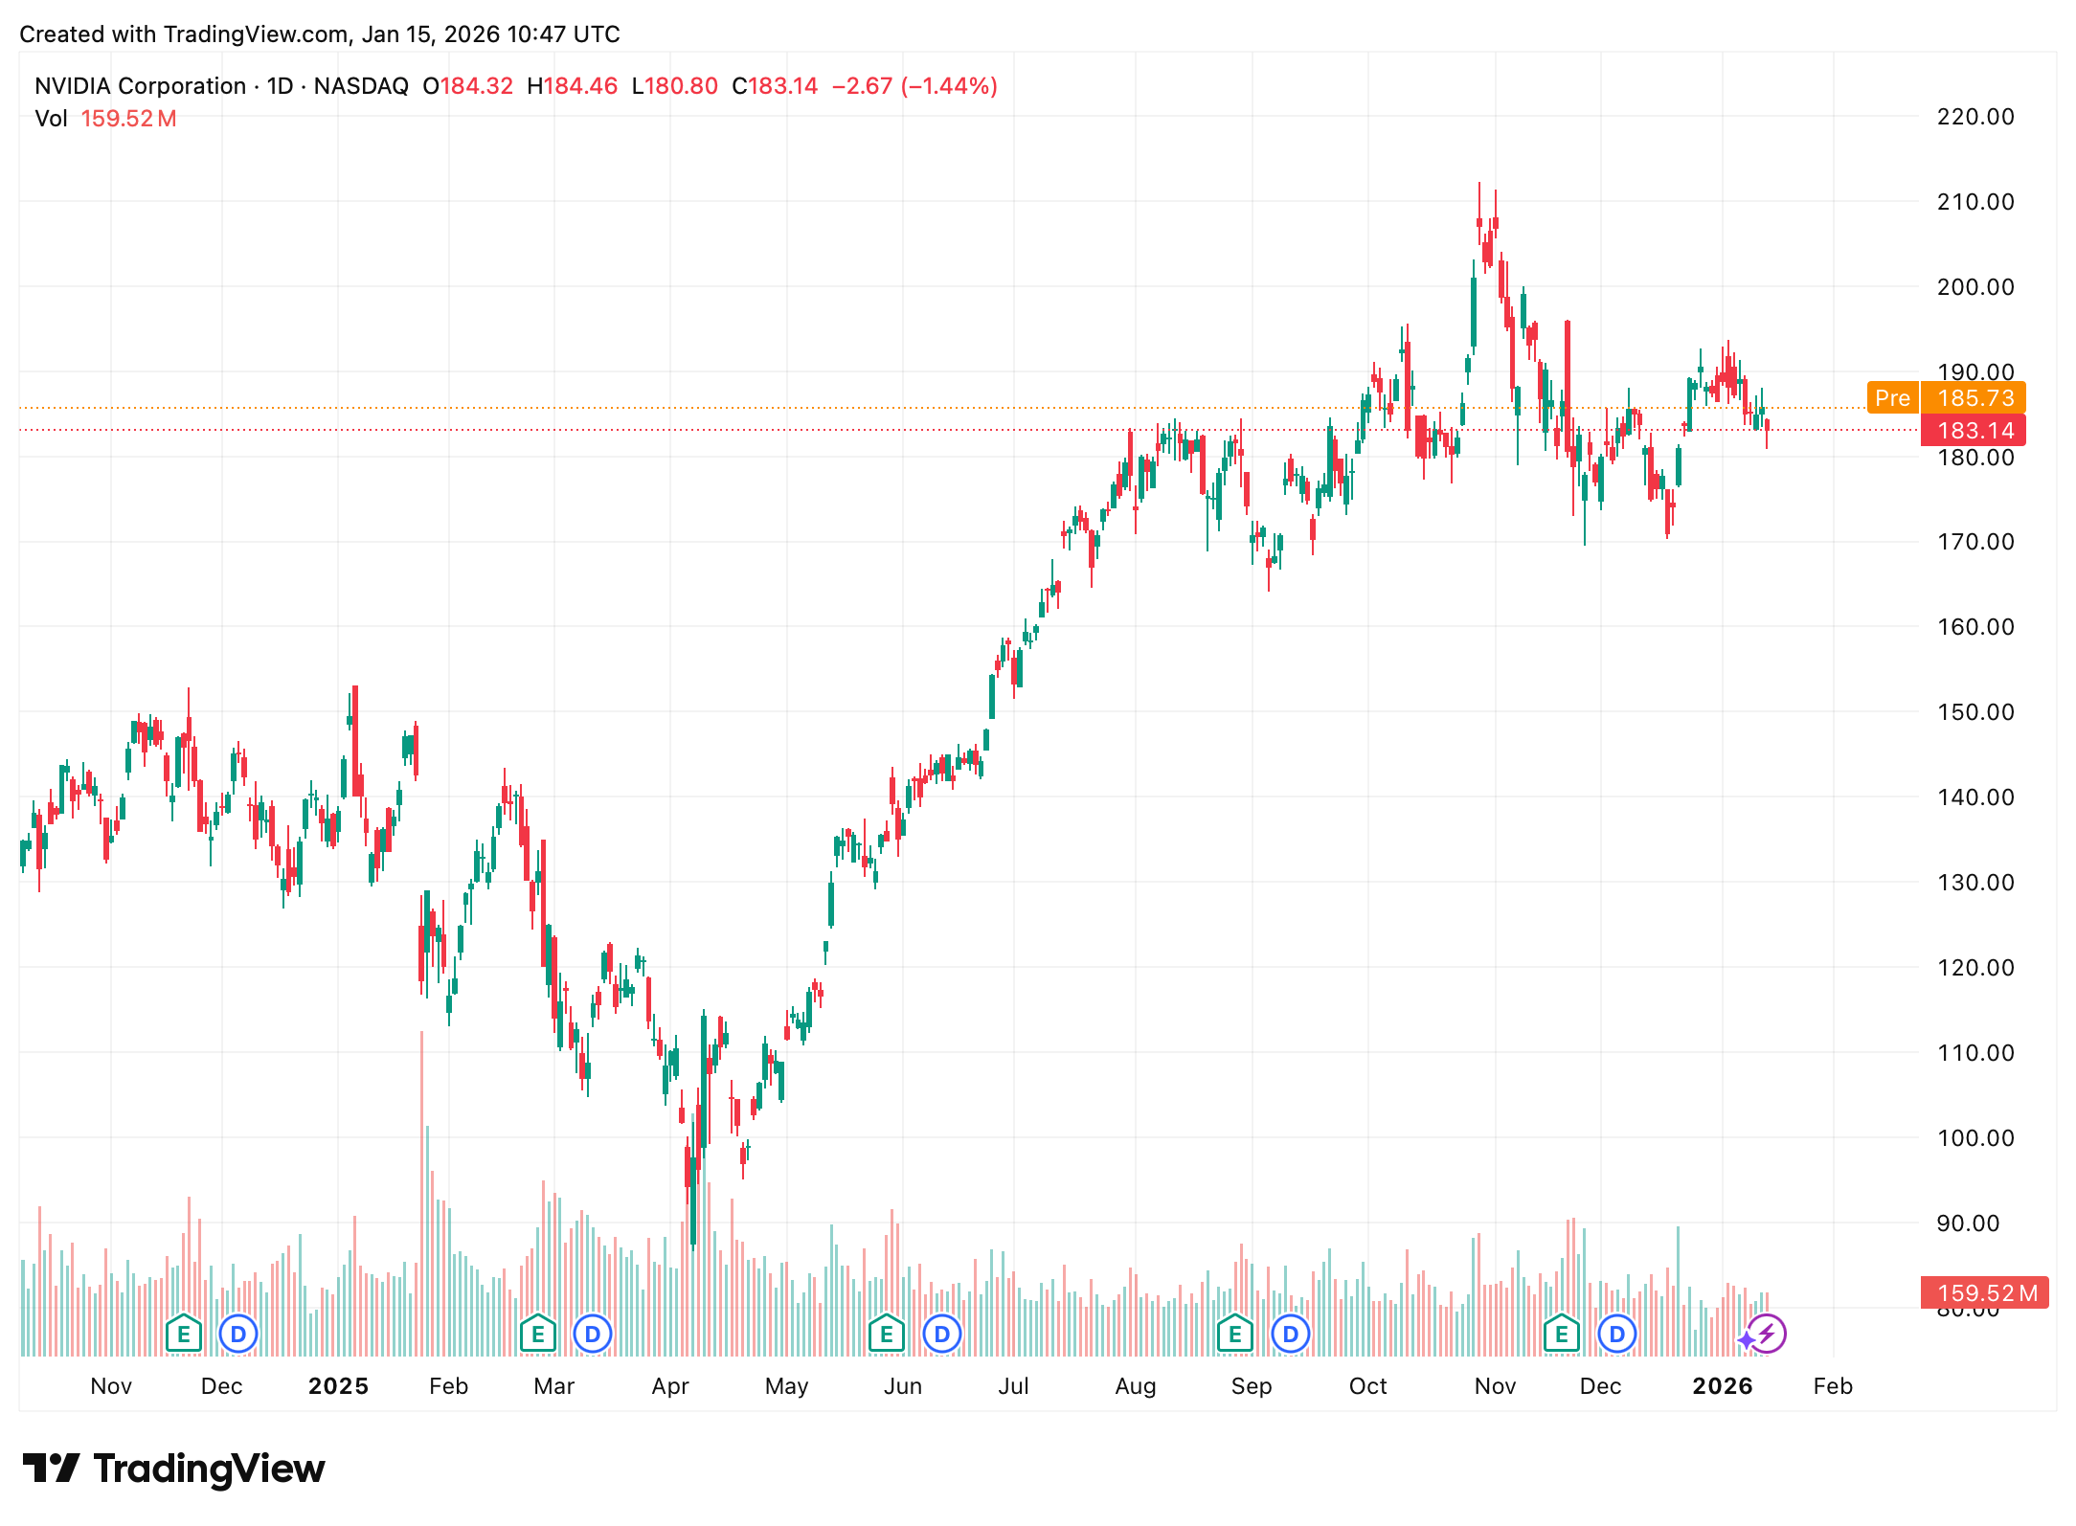Click the red 159.52 M volume axis label
The image size is (2076, 1526).
coord(1986,1293)
